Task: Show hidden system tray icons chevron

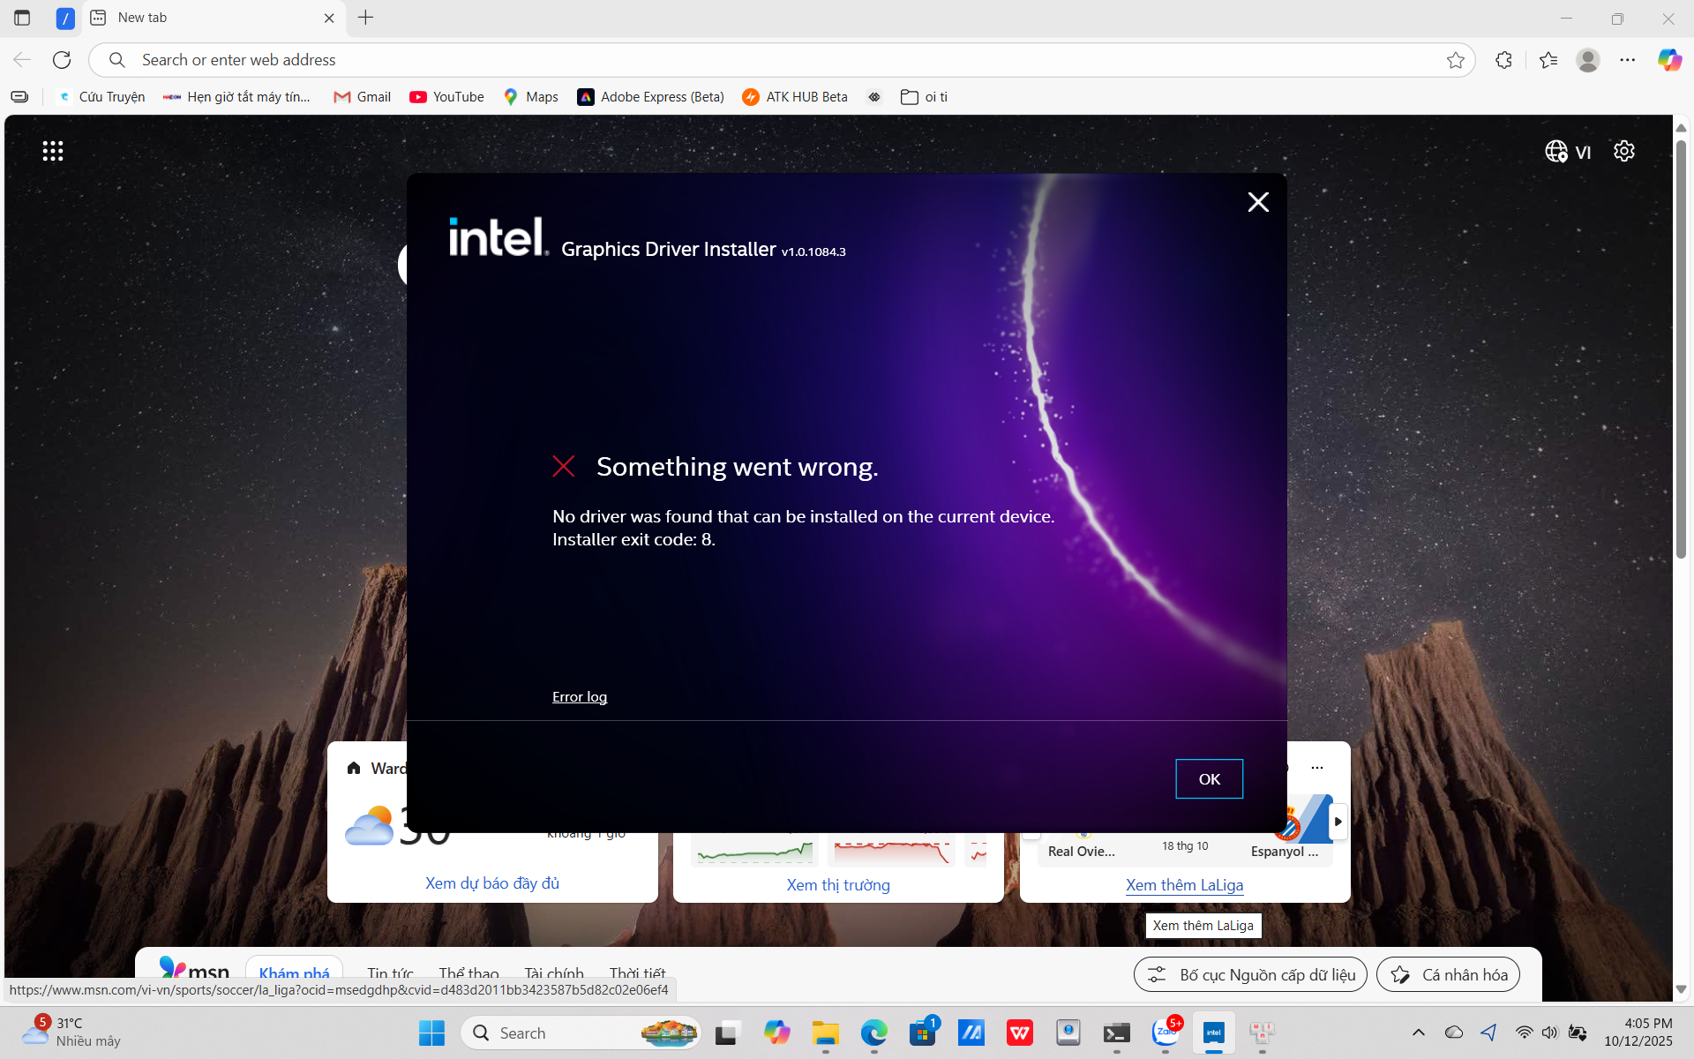Action: (x=1419, y=1033)
